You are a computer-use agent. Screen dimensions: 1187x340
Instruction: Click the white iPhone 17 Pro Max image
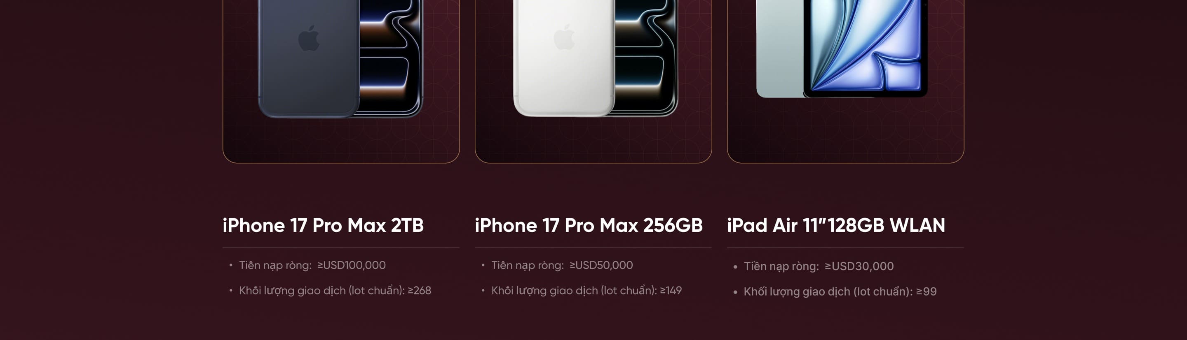point(595,58)
